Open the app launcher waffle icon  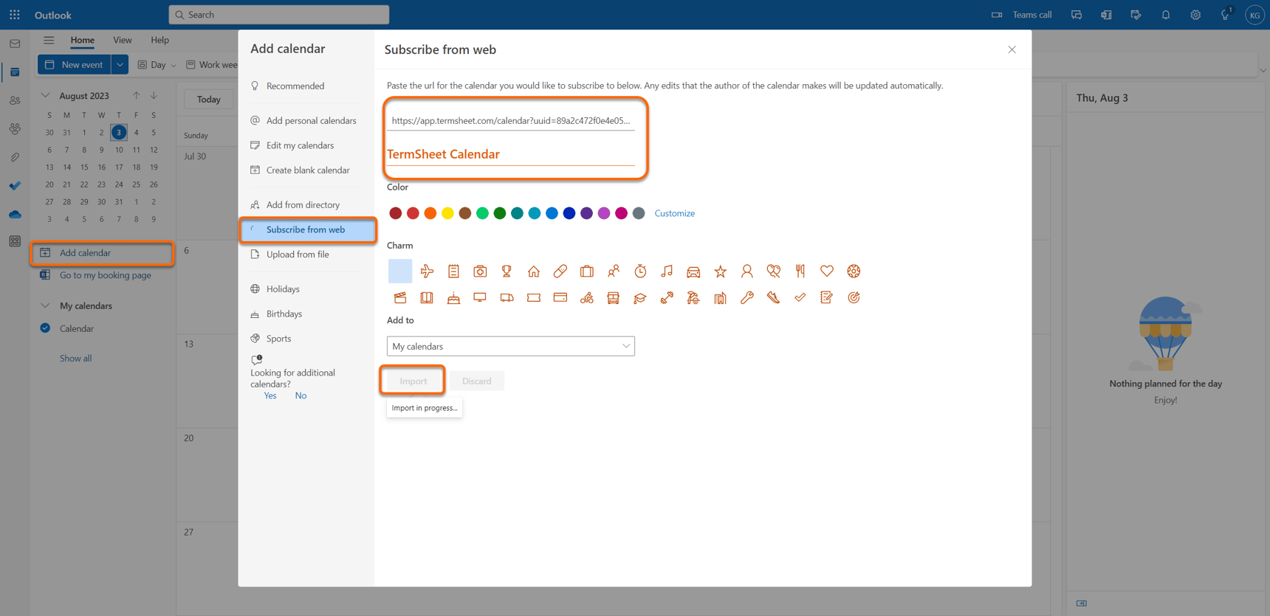click(x=15, y=15)
